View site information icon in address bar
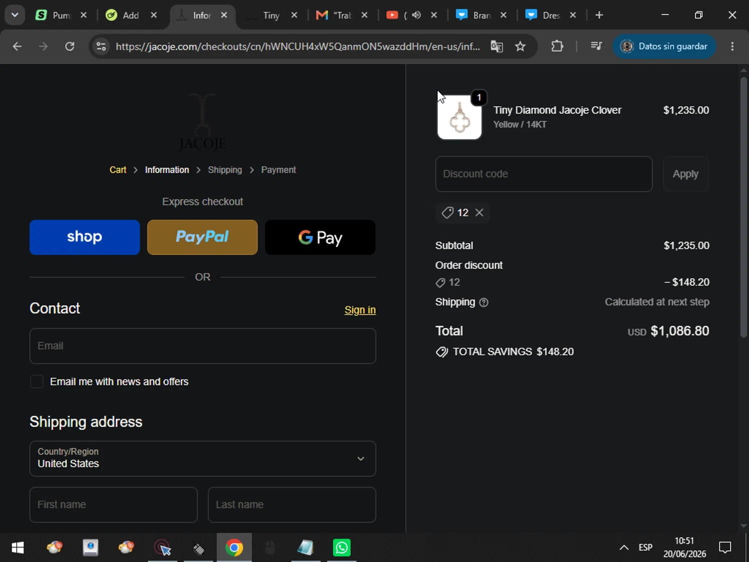 click(x=101, y=46)
